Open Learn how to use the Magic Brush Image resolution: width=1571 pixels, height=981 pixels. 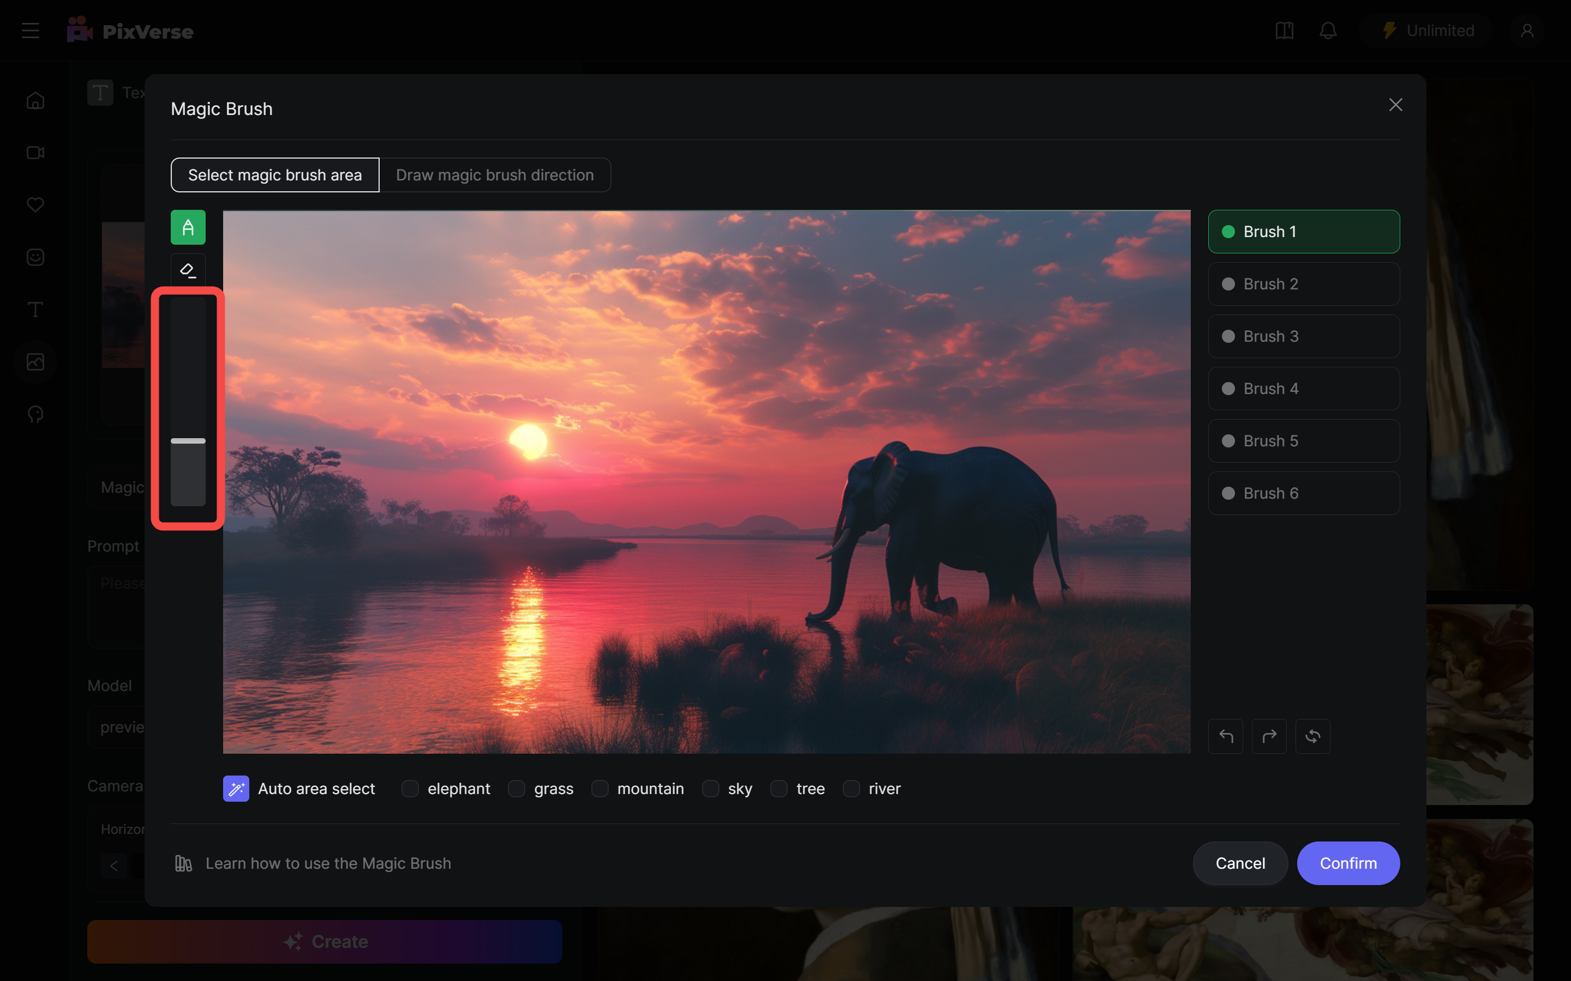tap(328, 863)
